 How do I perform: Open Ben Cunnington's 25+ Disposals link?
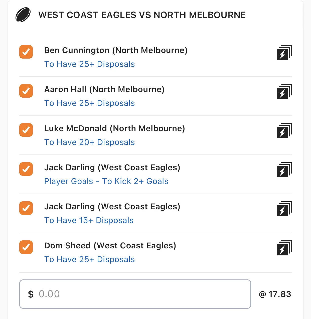click(x=89, y=64)
